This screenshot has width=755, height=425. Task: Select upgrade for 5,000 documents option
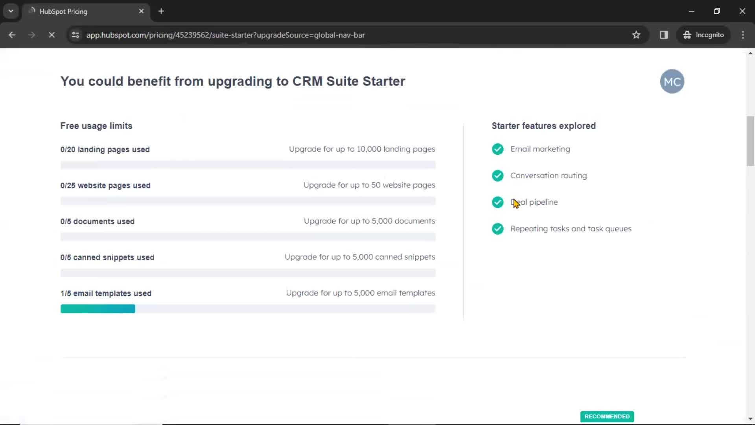tap(370, 220)
